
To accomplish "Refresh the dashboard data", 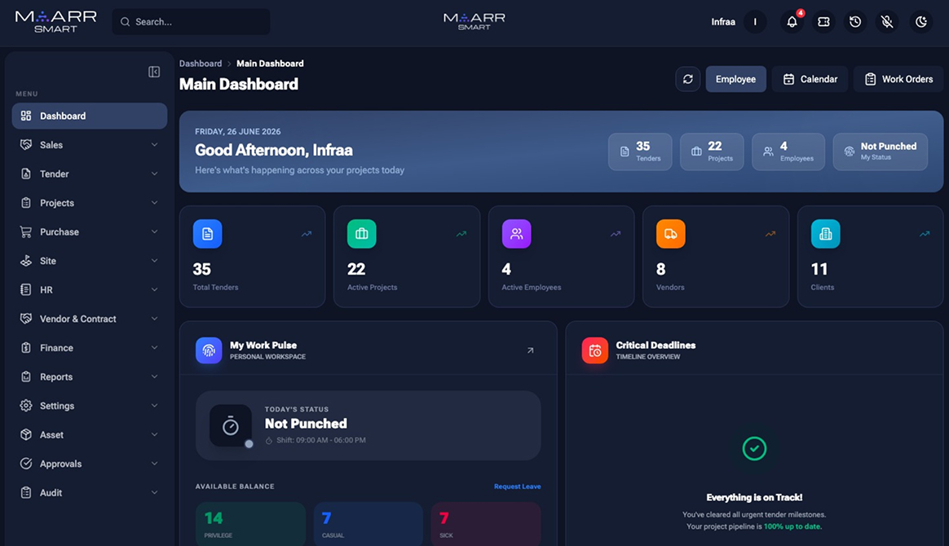I will point(687,79).
